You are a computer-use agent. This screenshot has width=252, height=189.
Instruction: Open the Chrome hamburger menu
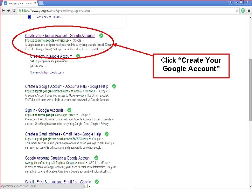[x=249, y=10]
